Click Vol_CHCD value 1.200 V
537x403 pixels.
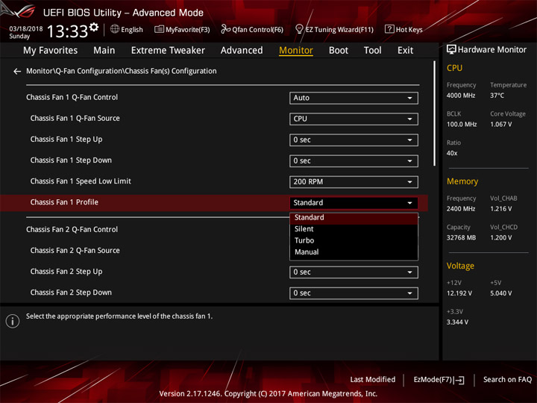(x=501, y=237)
